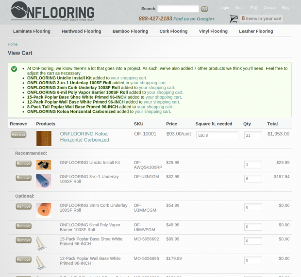Click the search GO button
The height and width of the screenshot is (277, 301).
(204, 9)
